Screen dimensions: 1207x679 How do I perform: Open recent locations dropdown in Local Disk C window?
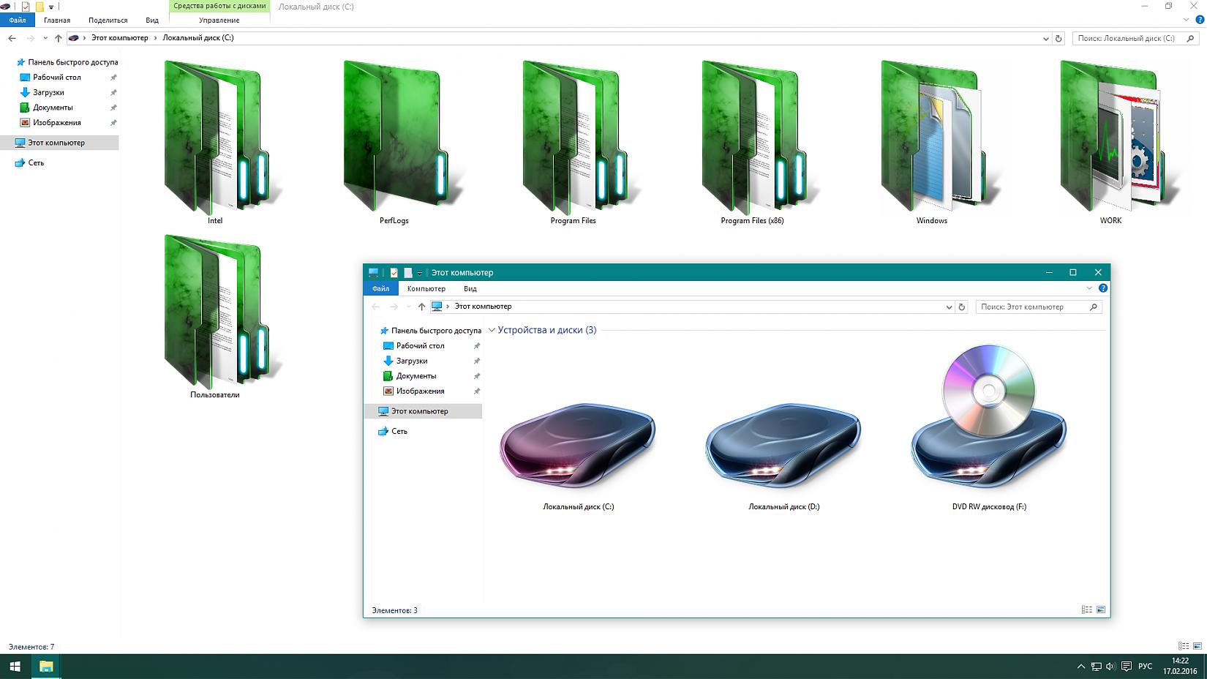click(x=45, y=38)
